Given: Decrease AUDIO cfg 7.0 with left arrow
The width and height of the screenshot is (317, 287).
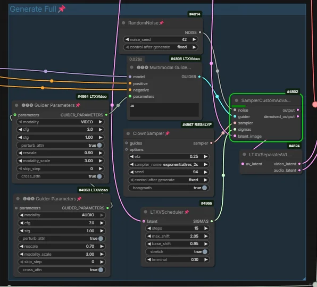Looking at the screenshot, I should tap(21, 223).
